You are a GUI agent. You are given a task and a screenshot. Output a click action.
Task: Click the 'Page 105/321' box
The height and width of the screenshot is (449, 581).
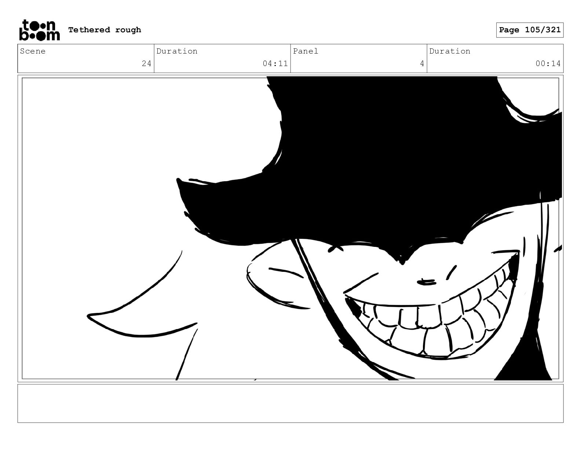(x=530, y=30)
